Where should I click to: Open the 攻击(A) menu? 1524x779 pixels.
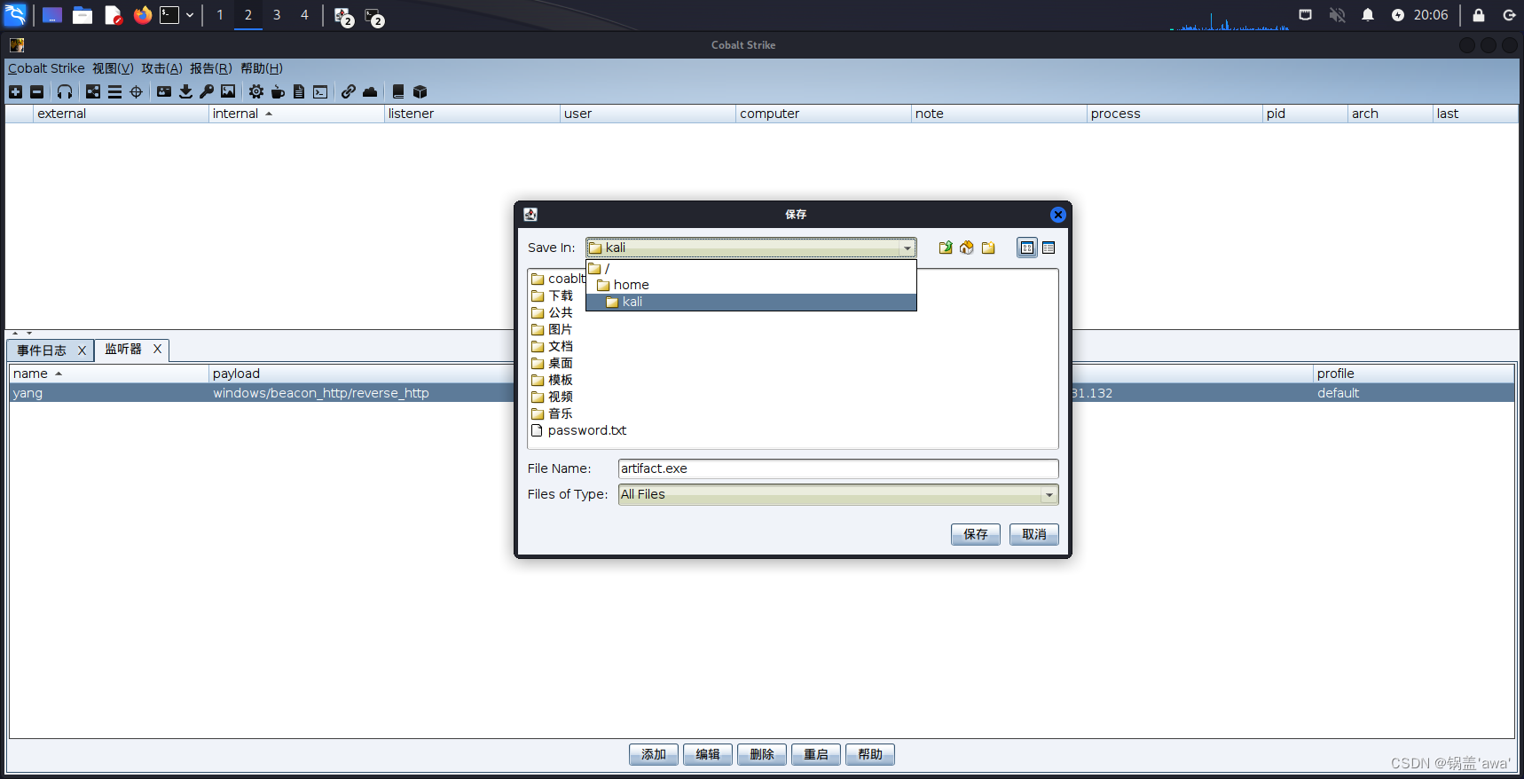coord(161,68)
